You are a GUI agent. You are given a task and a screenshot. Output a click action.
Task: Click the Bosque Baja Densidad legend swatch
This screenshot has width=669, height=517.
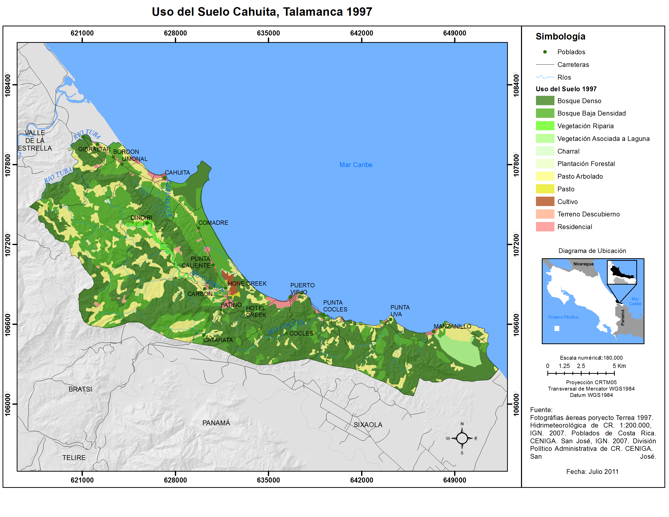[x=545, y=113]
